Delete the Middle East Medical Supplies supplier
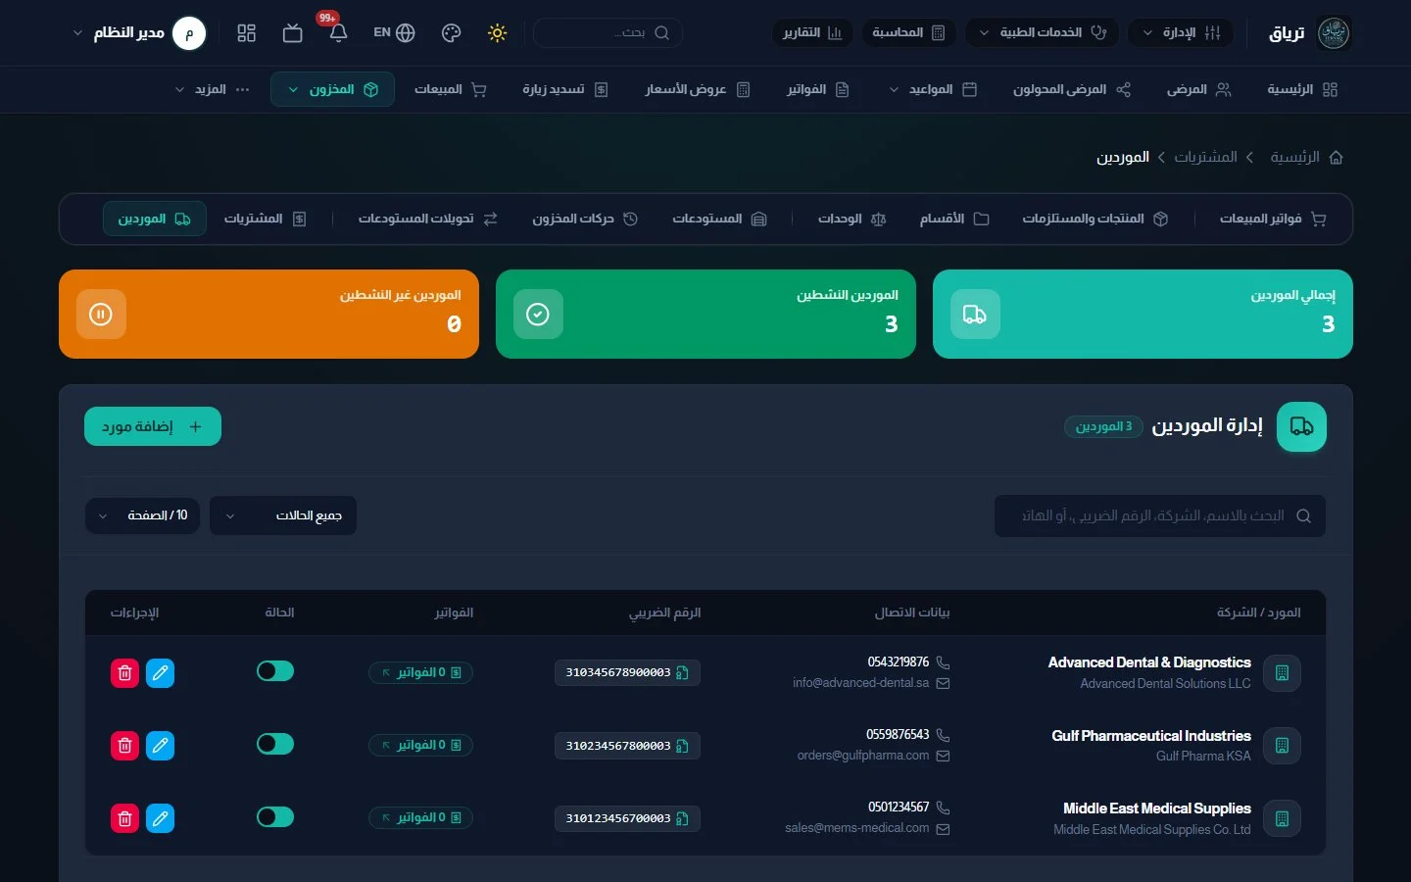The image size is (1411, 882). point(124,818)
